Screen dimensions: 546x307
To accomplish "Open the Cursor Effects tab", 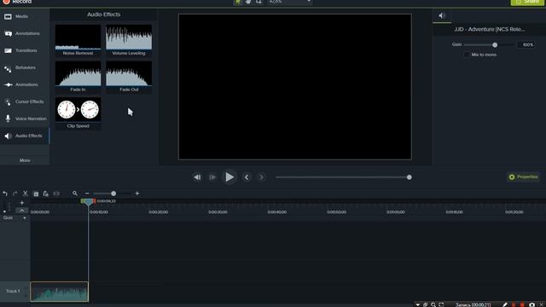I will pyautogui.click(x=25, y=101).
